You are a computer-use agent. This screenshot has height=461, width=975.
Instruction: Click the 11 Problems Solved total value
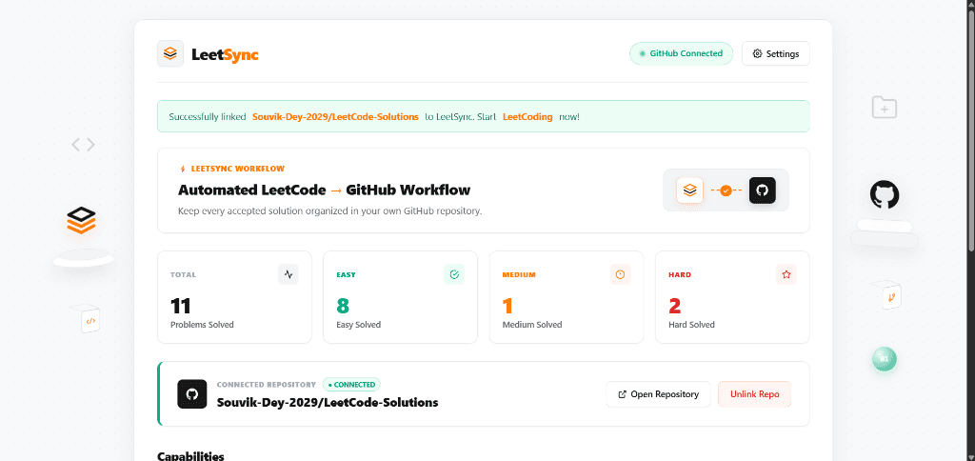pyautogui.click(x=181, y=306)
